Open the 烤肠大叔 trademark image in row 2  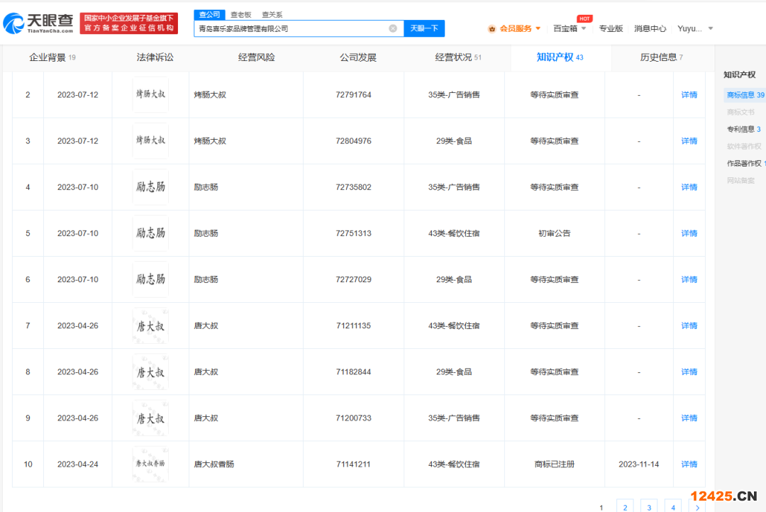(x=150, y=95)
